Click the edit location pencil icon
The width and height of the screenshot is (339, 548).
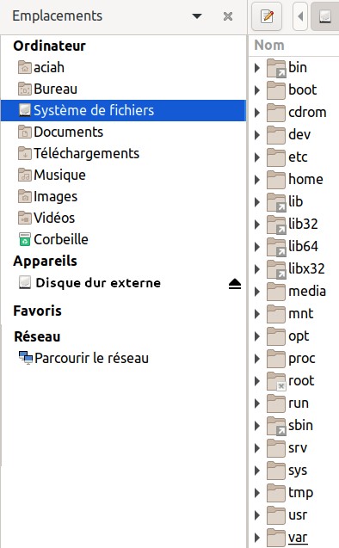[267, 16]
